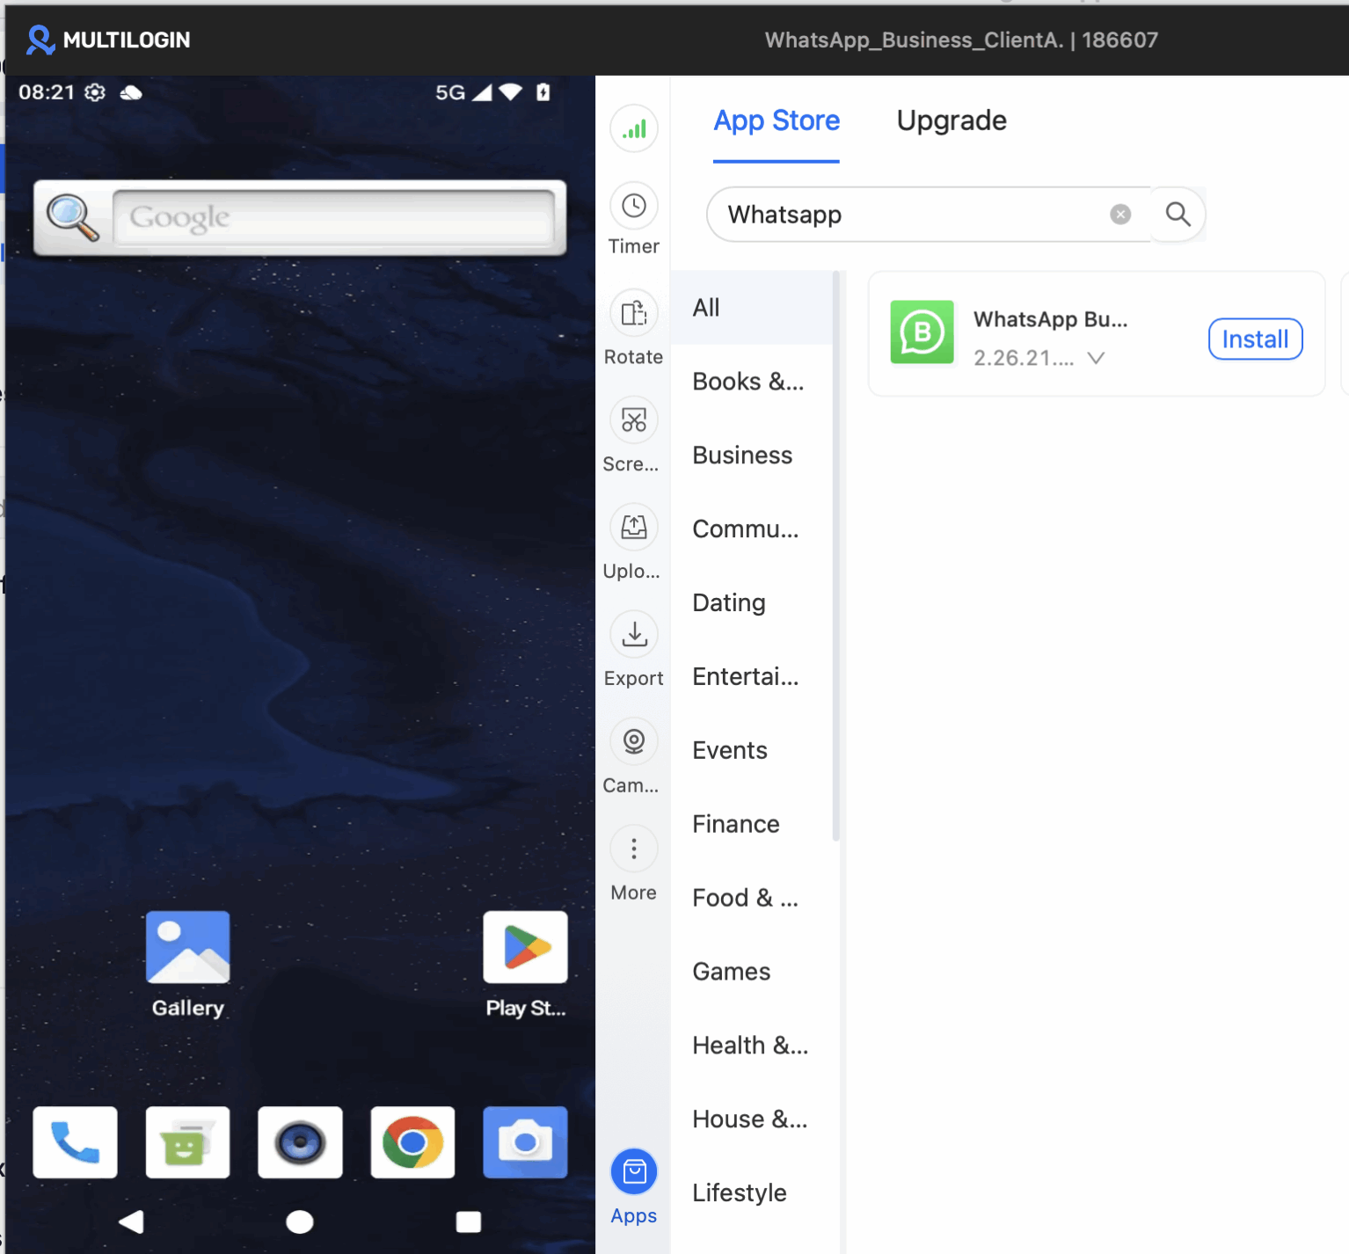Click the magnifier in Google widget
1349x1254 pixels.
pos(72,217)
